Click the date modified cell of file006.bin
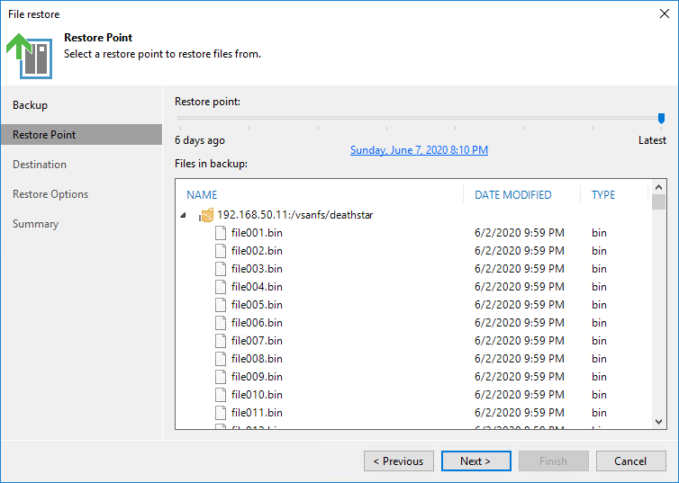The height and width of the screenshot is (483, 679). click(x=520, y=323)
